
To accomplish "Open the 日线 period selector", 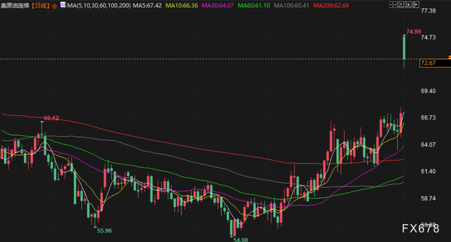I will [x=40, y=6].
